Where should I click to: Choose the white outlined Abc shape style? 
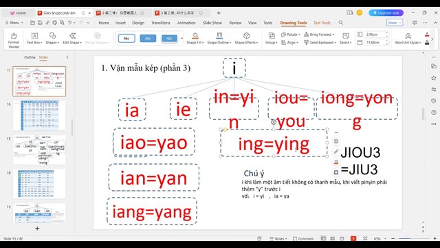click(126, 39)
